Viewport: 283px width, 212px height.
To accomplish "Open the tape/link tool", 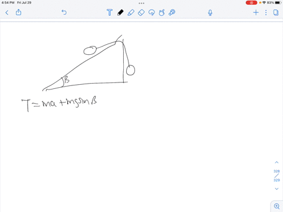I will click(172, 12).
